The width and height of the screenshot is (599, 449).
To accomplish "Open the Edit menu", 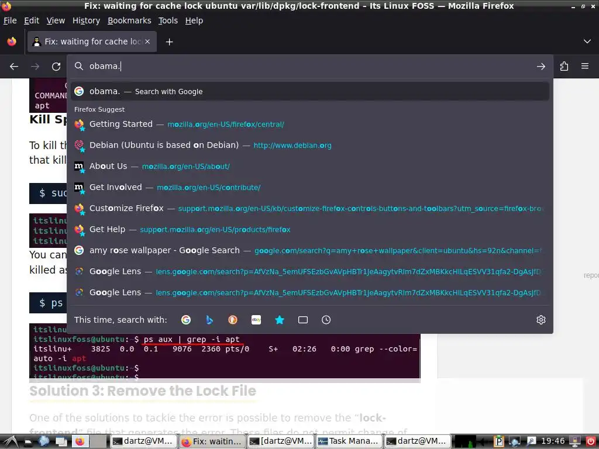I will pos(32,20).
